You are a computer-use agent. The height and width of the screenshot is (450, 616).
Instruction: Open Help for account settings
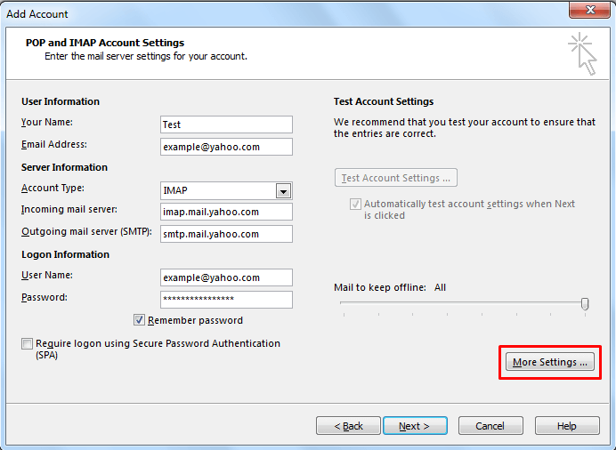pyautogui.click(x=566, y=426)
